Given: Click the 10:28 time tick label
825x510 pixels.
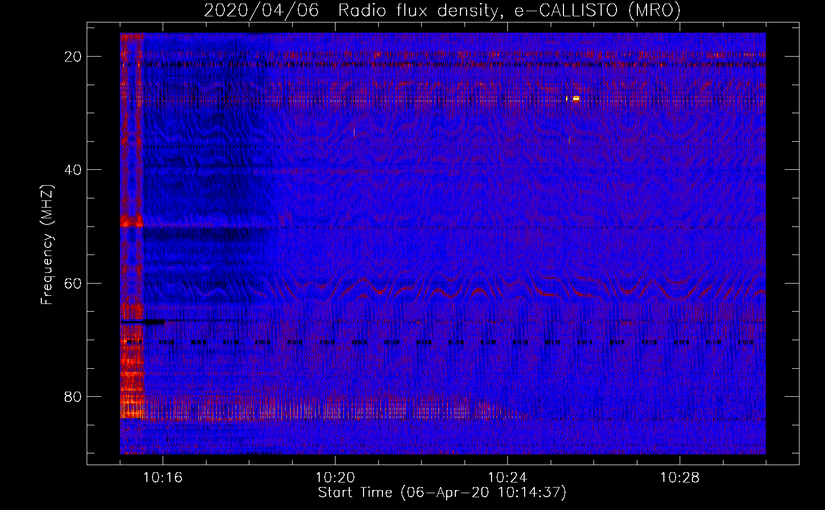Looking at the screenshot, I should pyautogui.click(x=680, y=478).
